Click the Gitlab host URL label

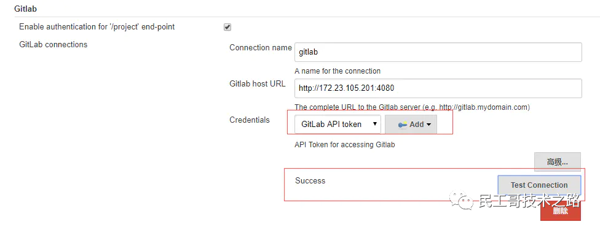258,83
